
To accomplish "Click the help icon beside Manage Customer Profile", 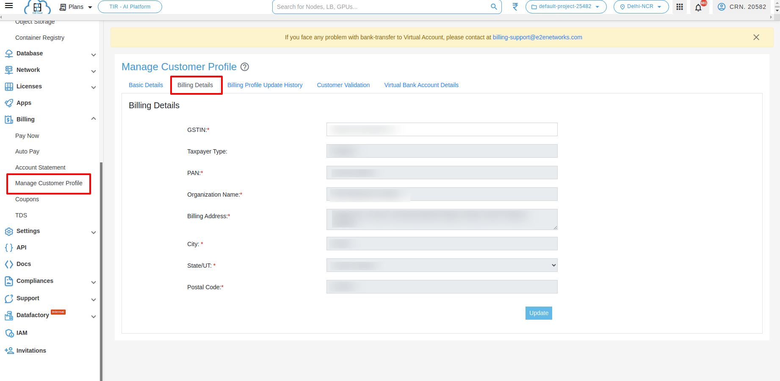I will coord(245,67).
